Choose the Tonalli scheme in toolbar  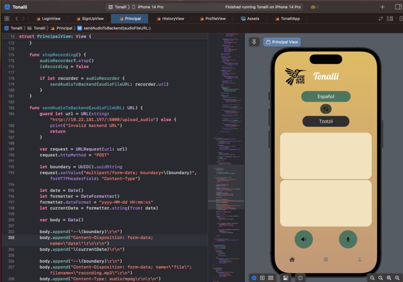coord(117,7)
